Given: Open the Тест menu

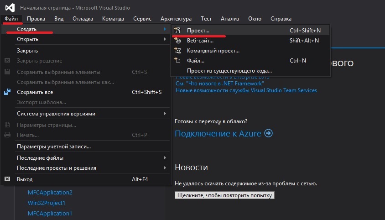Looking at the screenshot, I should coord(206,19).
